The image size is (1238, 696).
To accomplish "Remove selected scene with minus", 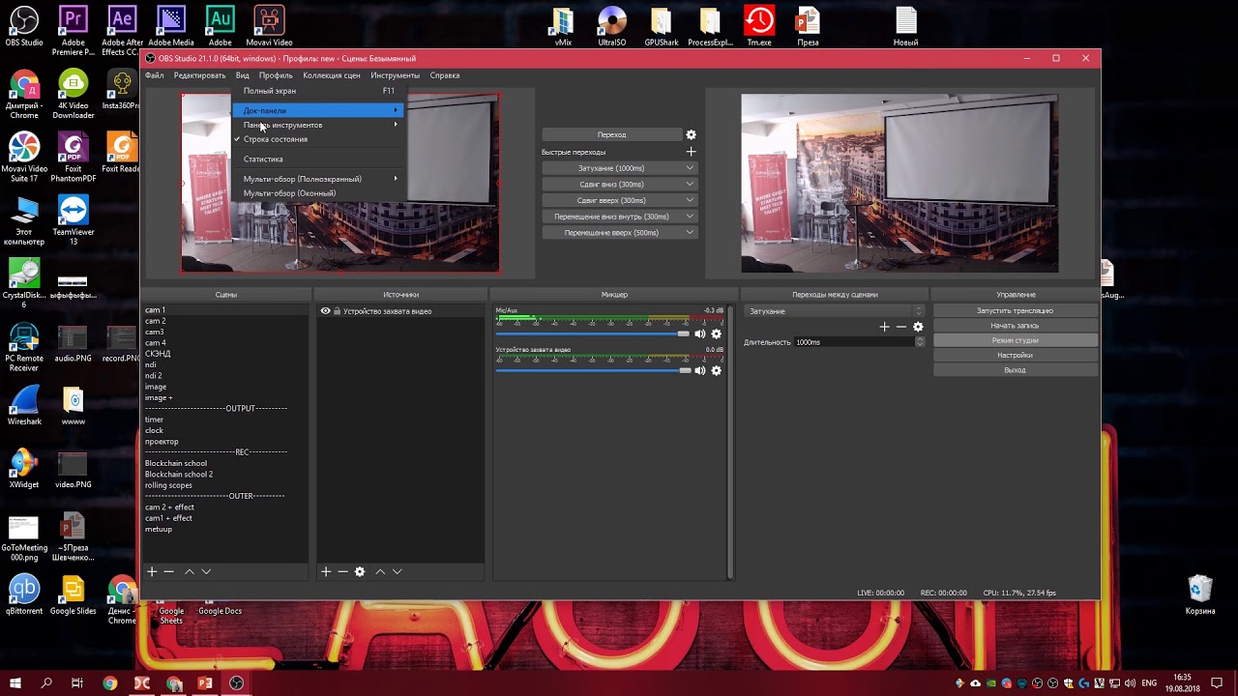I will (x=168, y=571).
